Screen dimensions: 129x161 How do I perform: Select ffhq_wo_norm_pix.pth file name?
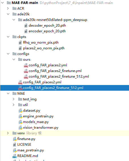41,43
